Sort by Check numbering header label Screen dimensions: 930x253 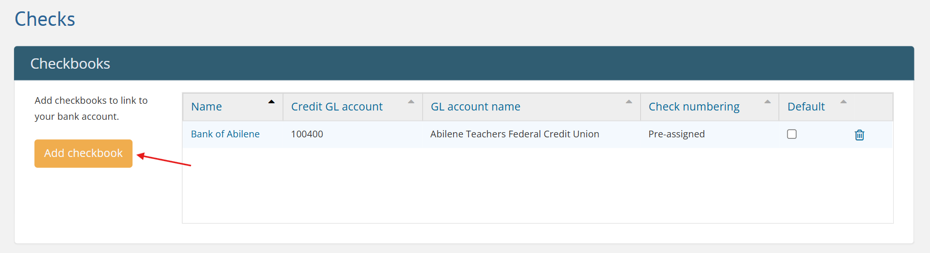(x=694, y=107)
